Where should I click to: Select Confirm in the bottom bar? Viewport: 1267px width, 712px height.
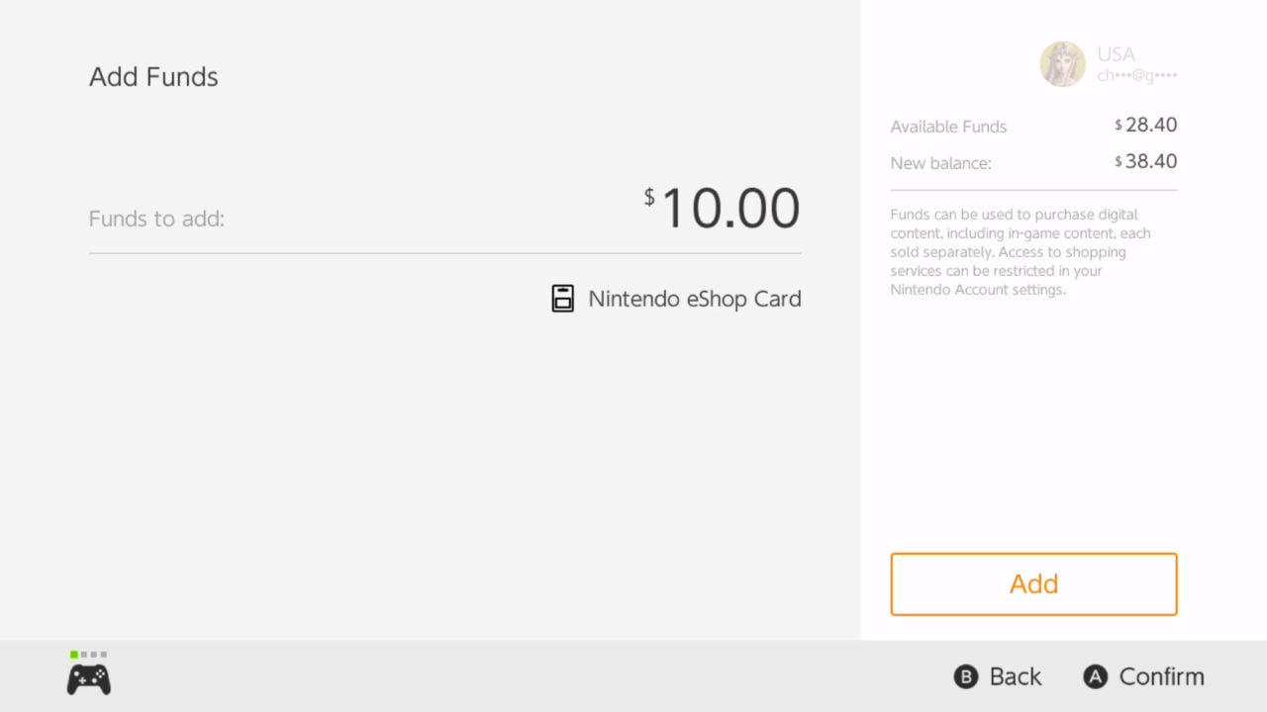pos(1144,676)
